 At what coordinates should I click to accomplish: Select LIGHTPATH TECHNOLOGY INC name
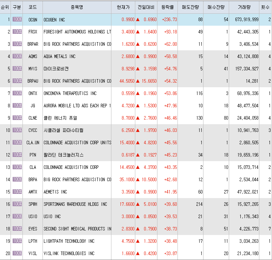point(69,241)
